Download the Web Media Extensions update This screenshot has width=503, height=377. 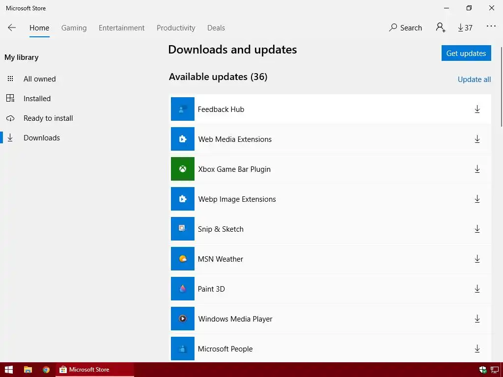pyautogui.click(x=477, y=139)
